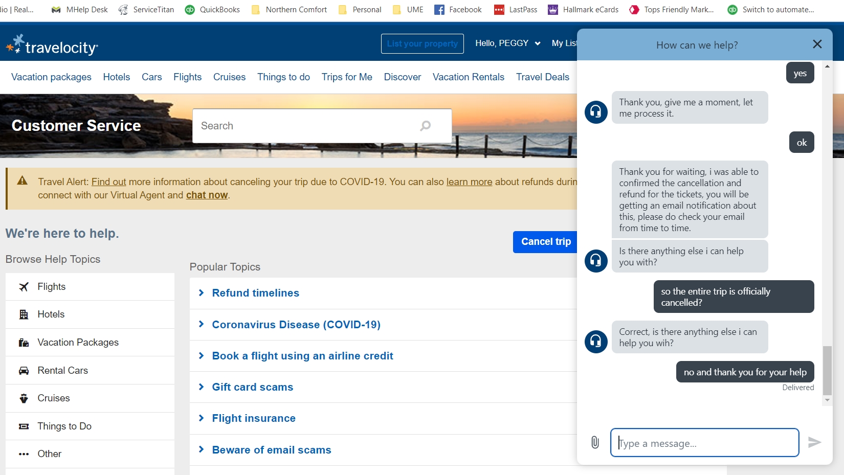Click the agent headset avatar beside 'Correct' message
The width and height of the screenshot is (844, 475).
pyautogui.click(x=596, y=341)
